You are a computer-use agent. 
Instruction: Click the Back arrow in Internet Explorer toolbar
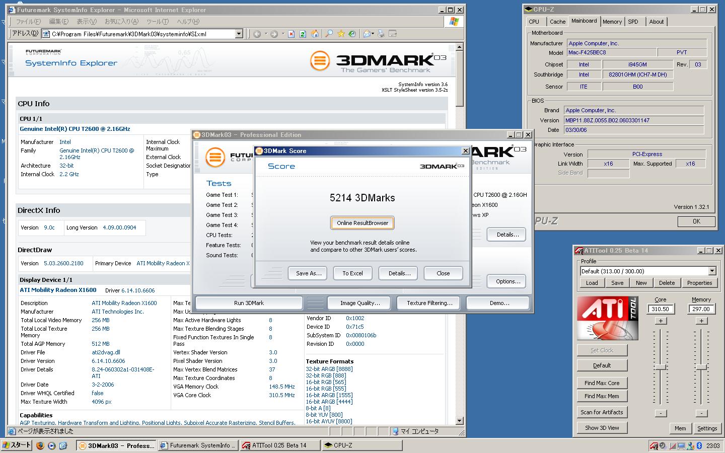tap(257, 34)
